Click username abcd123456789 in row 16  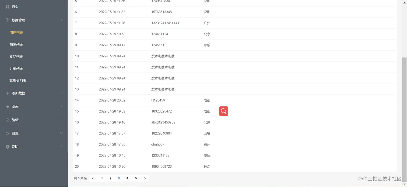click(x=163, y=123)
